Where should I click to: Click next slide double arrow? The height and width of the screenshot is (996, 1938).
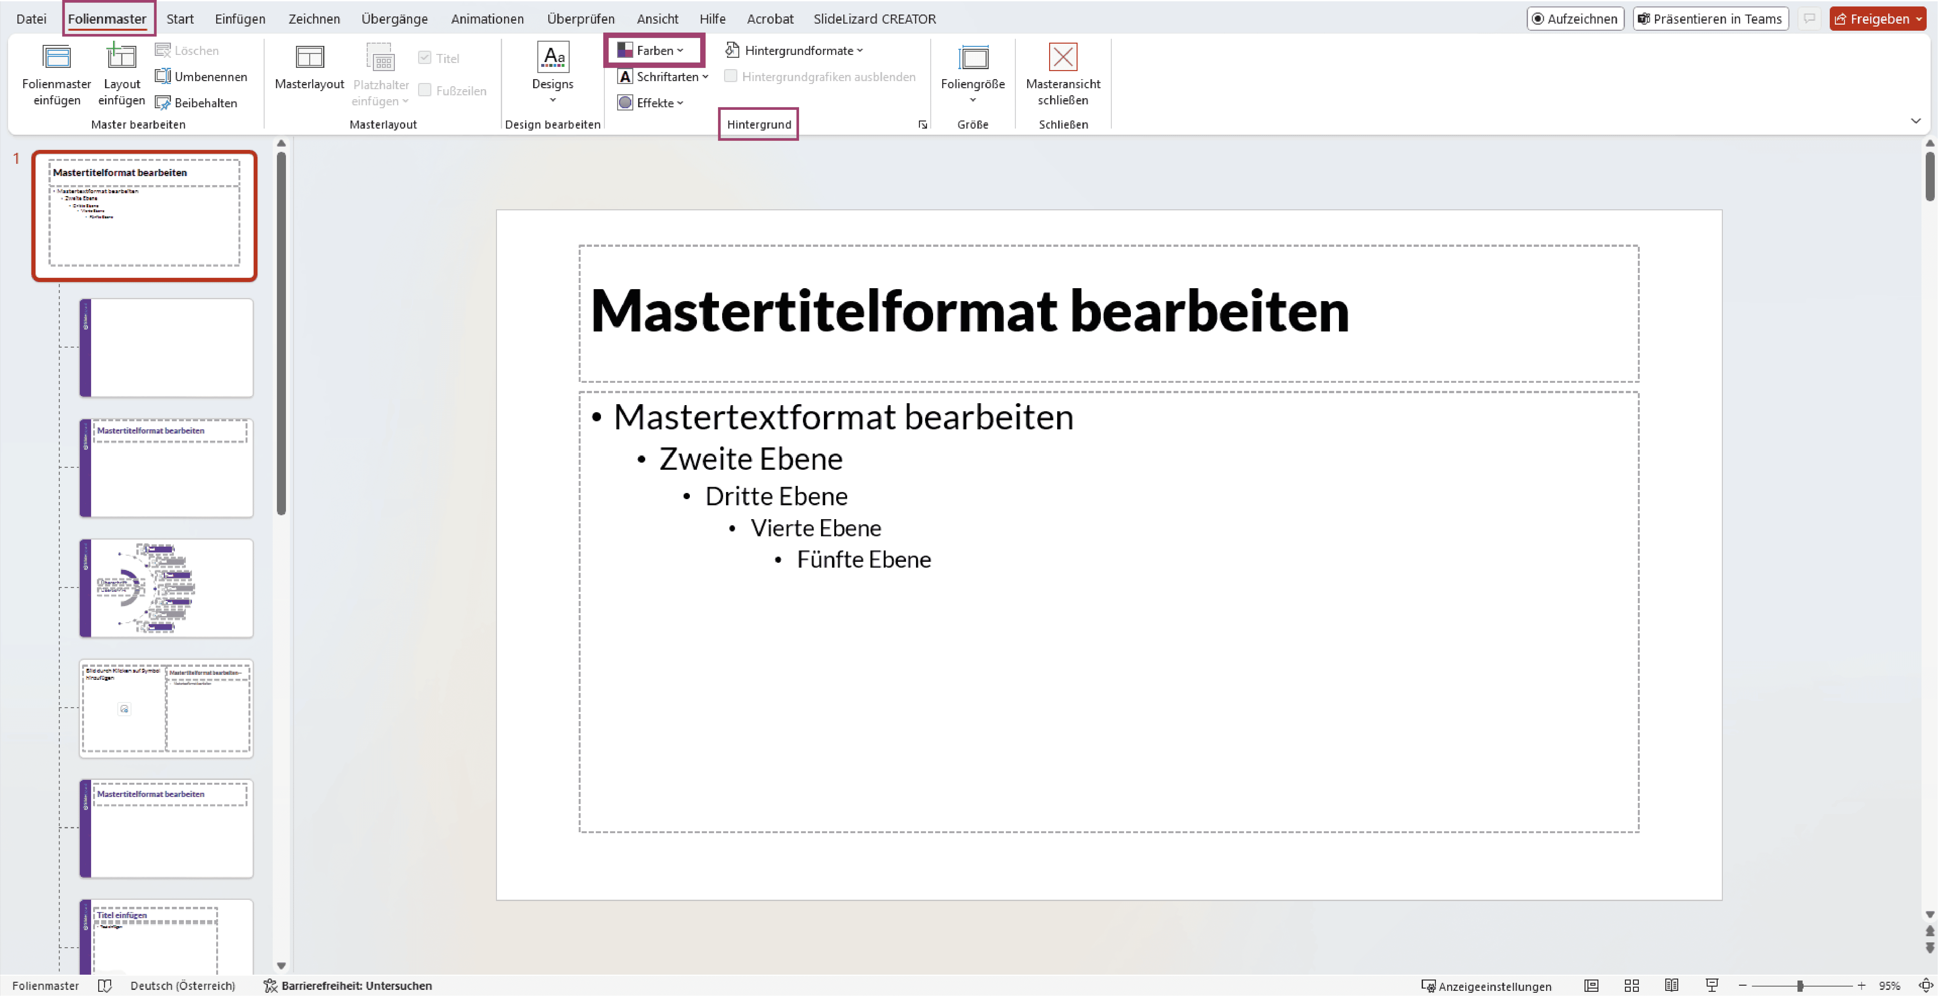click(1930, 948)
